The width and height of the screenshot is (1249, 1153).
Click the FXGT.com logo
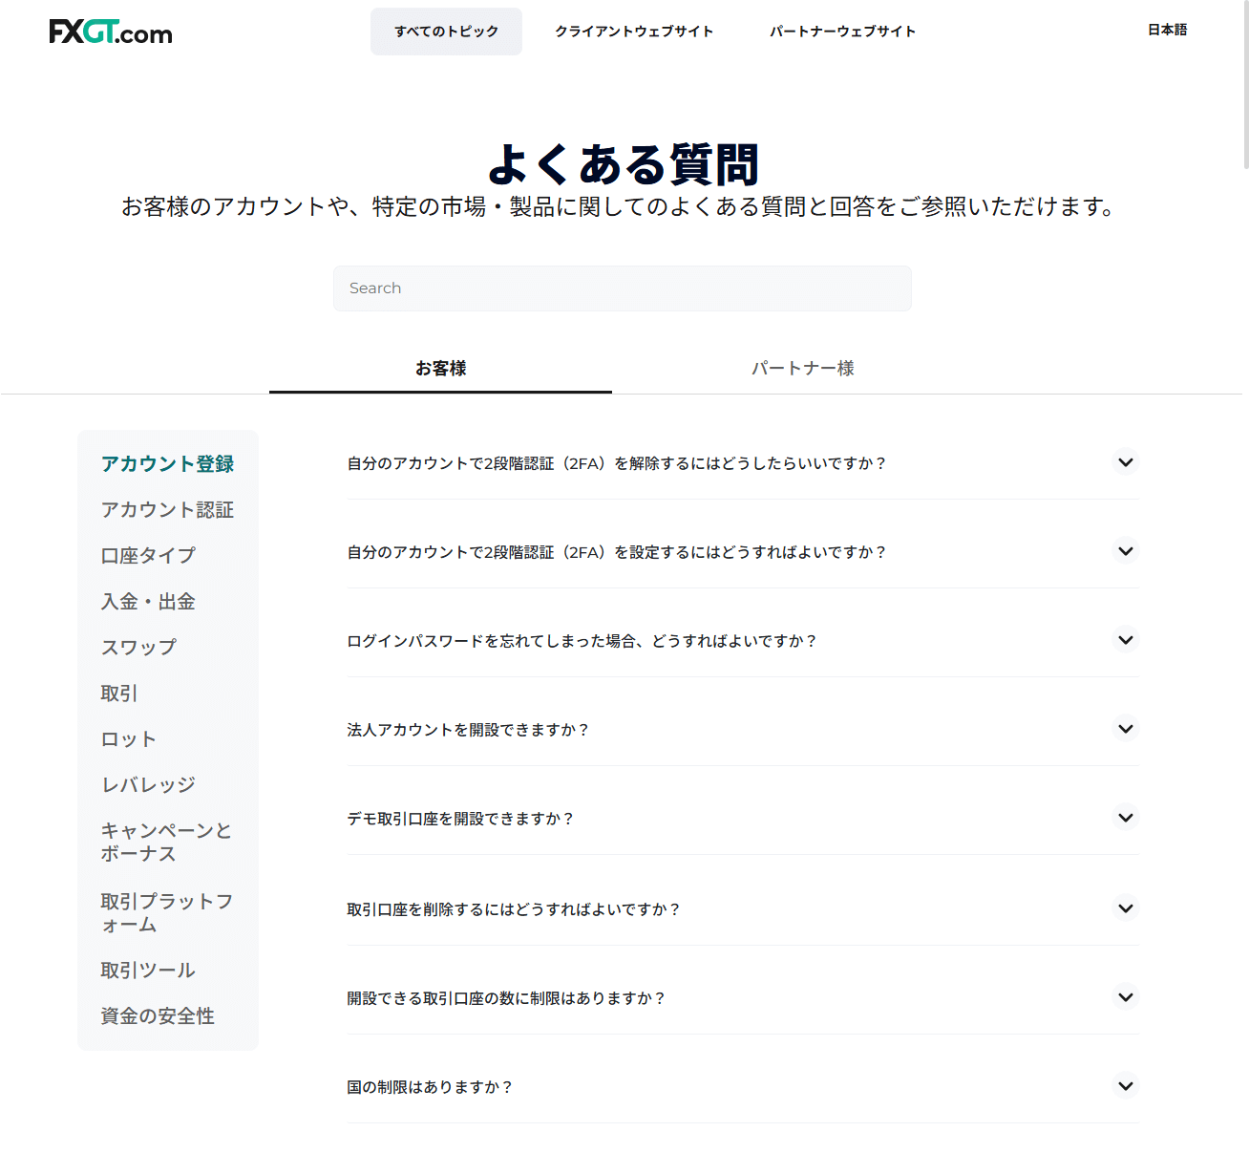tap(111, 32)
